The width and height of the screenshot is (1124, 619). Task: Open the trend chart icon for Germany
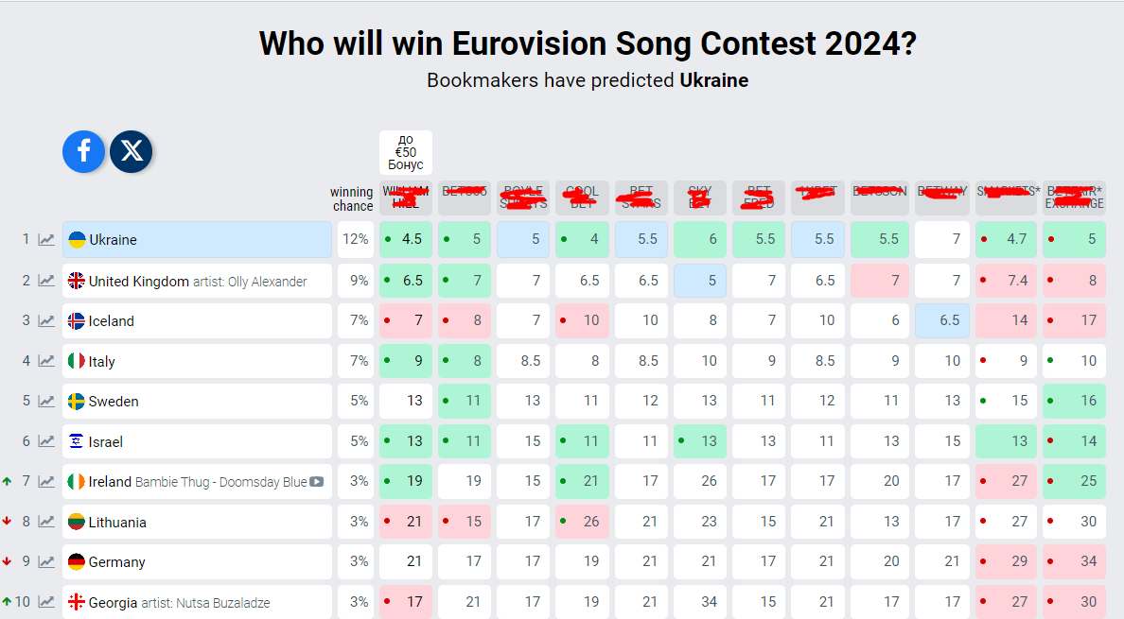pos(46,562)
